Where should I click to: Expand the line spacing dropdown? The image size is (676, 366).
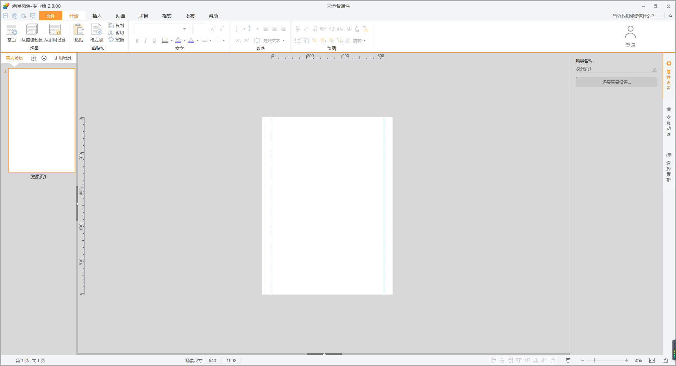point(257,29)
